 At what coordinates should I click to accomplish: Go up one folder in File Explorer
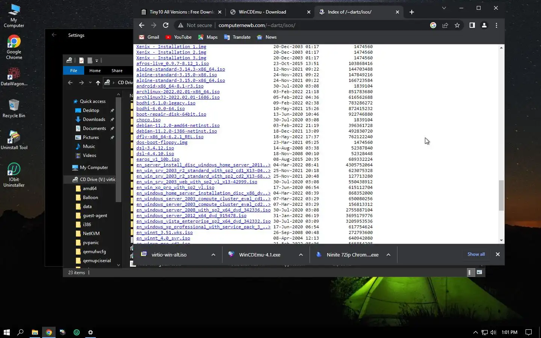pyautogui.click(x=98, y=83)
